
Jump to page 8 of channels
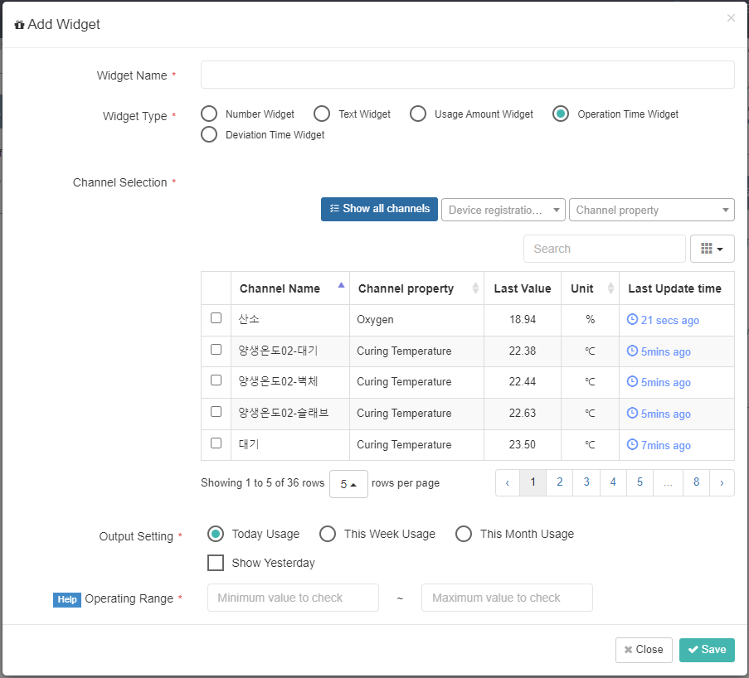(x=697, y=482)
